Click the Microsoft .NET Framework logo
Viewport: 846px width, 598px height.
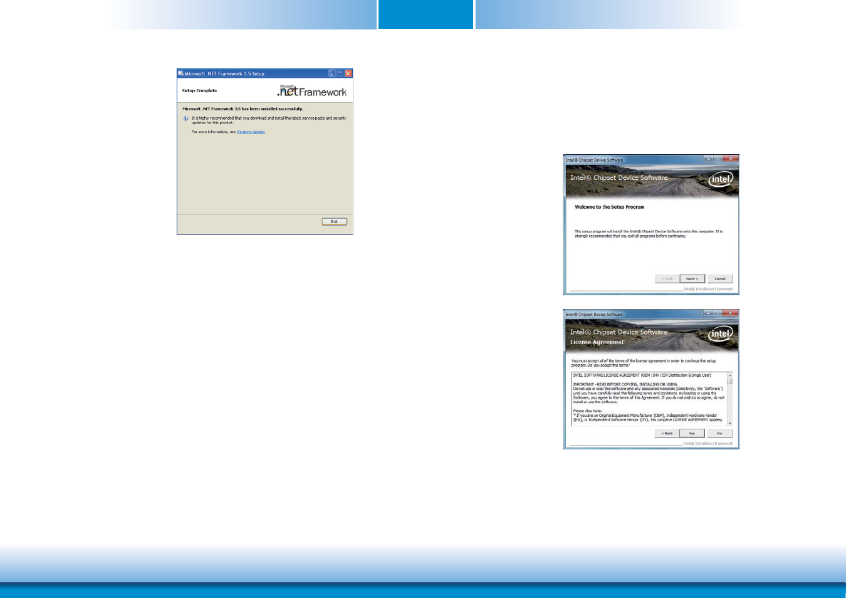pos(312,91)
